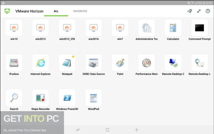This screenshot has width=214, height=134.
Task: Tap the Android recent apps button
Action: [78, 130]
